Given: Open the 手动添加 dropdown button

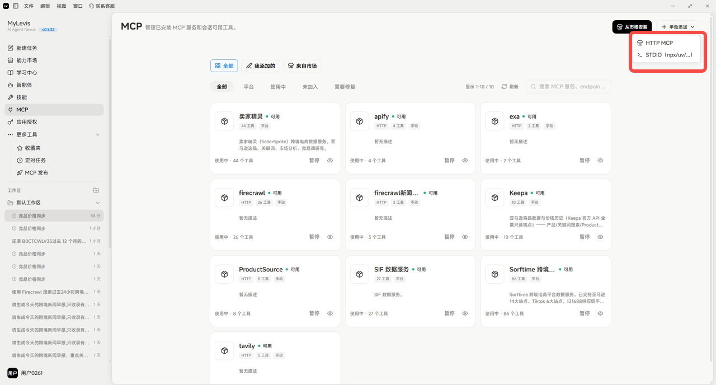Looking at the screenshot, I should pos(678,27).
